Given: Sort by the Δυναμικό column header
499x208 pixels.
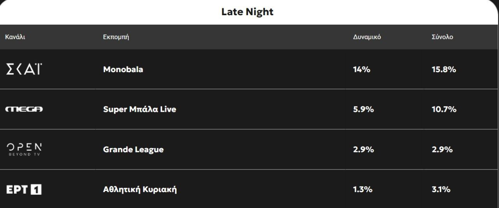Looking at the screenshot, I should pos(366,37).
